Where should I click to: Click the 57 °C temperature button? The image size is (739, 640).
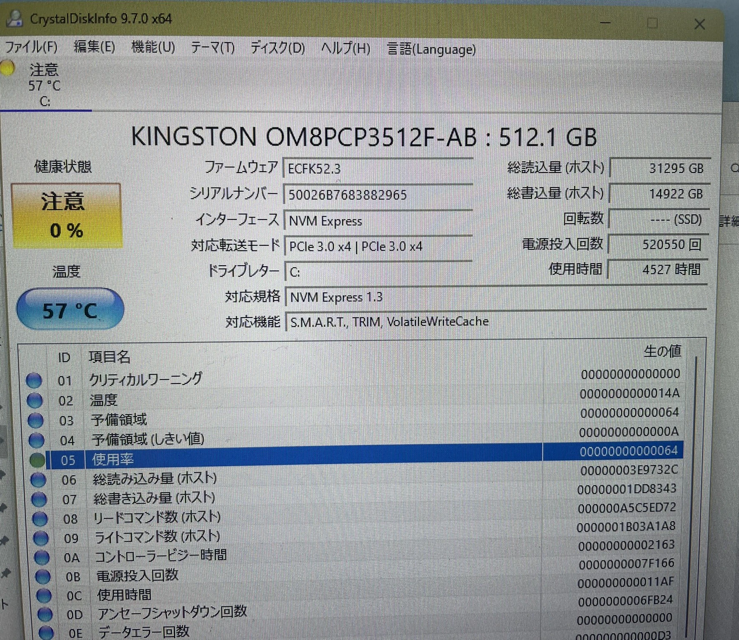[70, 310]
